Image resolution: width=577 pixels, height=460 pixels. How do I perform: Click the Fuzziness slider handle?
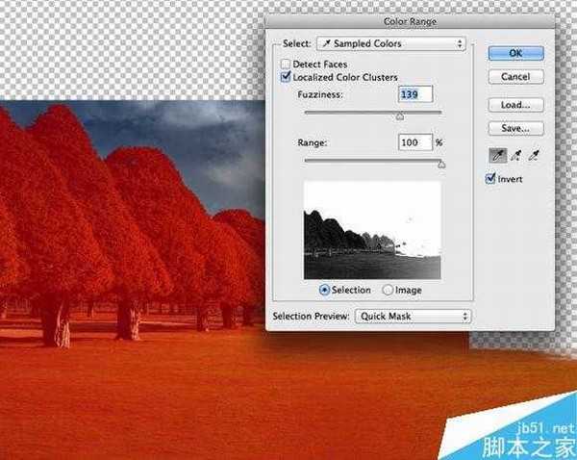pos(400,115)
